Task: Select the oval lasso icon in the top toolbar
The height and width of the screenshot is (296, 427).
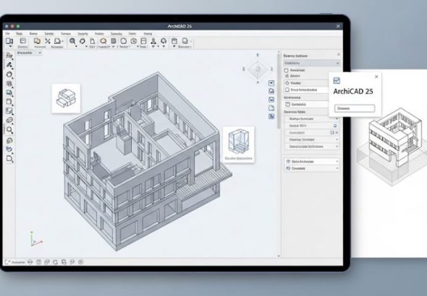Action: 83,41
